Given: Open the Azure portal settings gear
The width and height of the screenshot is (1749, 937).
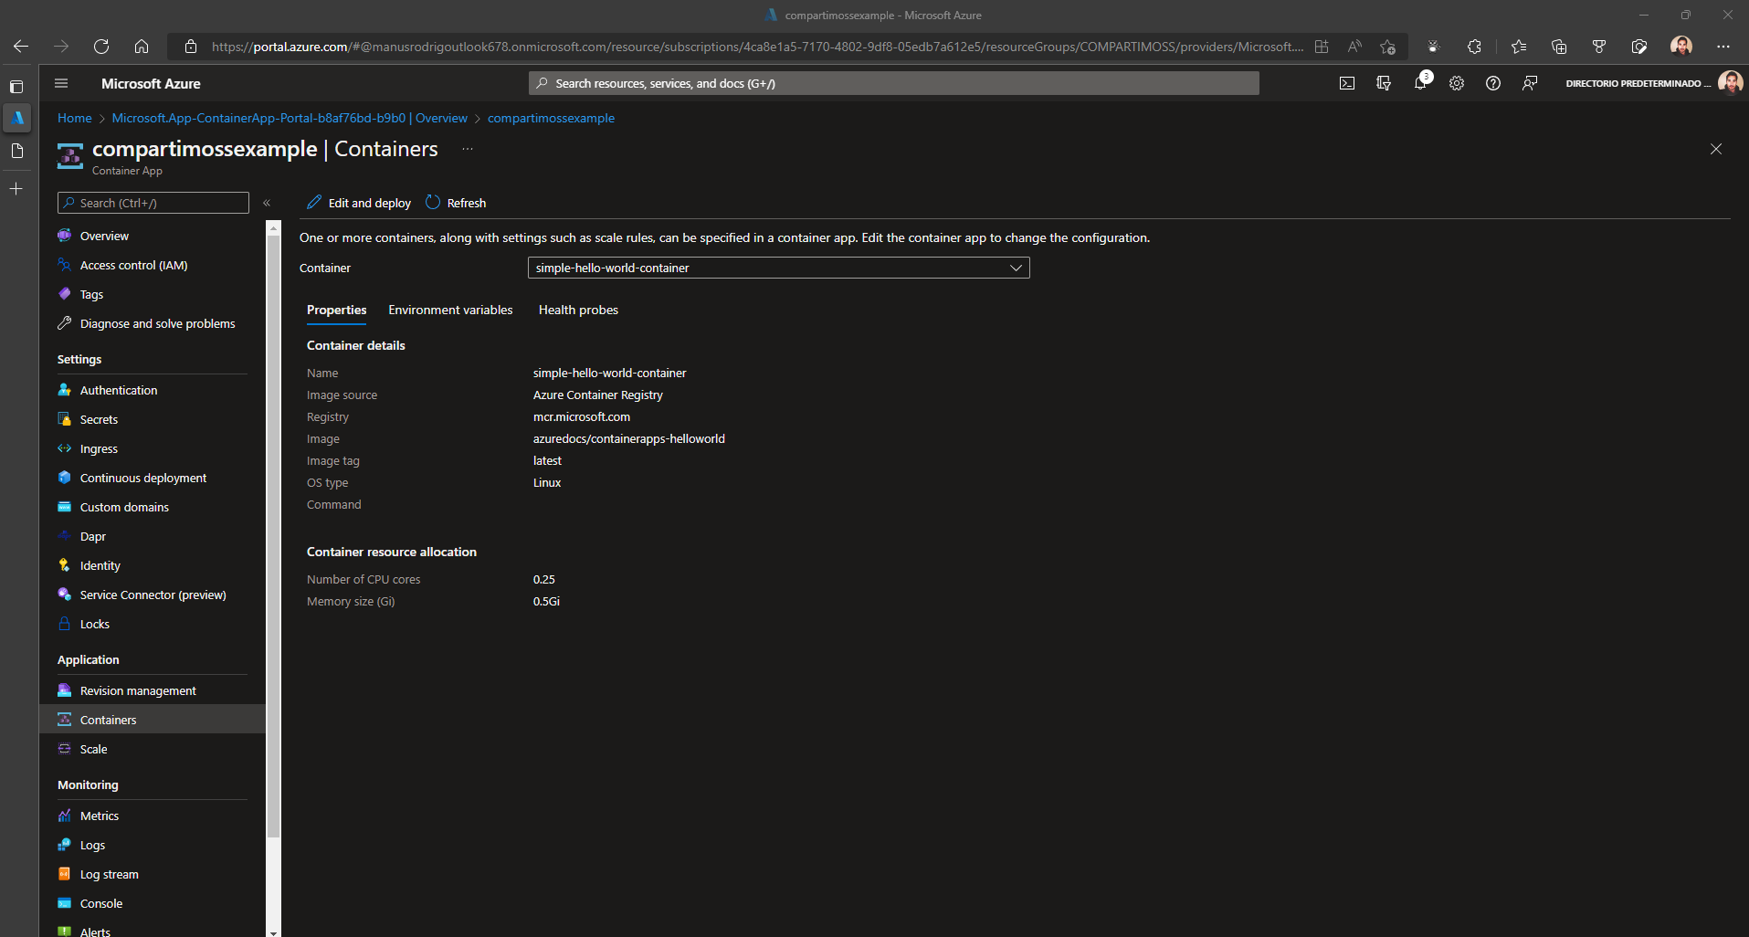Looking at the screenshot, I should click(x=1457, y=82).
